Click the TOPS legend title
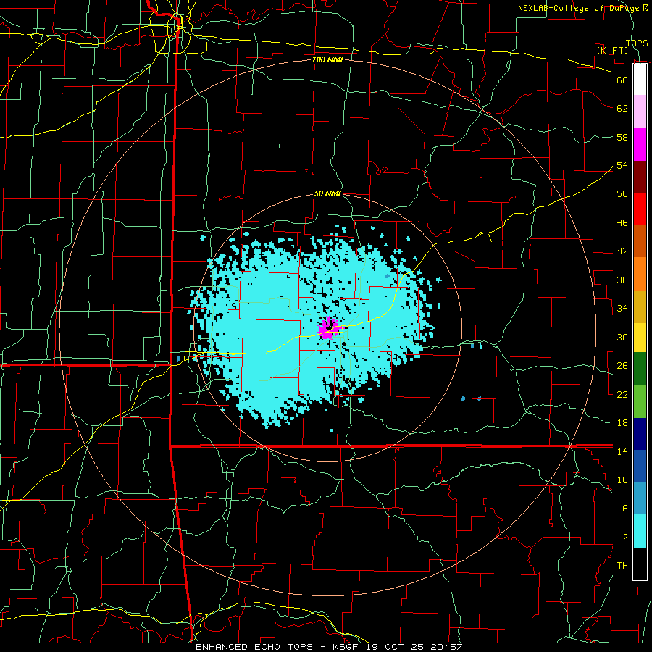 point(637,43)
